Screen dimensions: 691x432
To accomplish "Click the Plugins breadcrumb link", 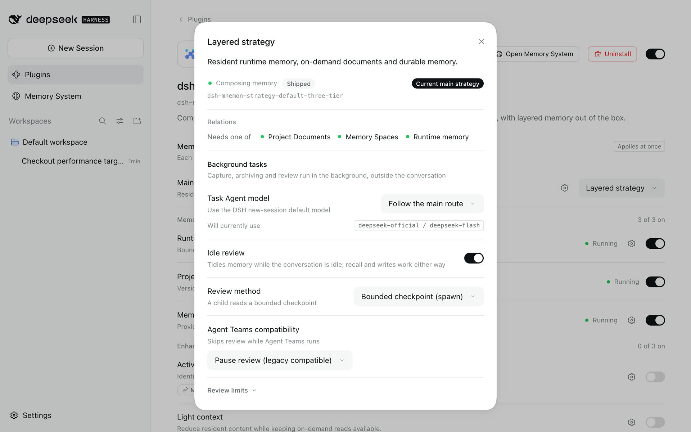I will [x=199, y=19].
